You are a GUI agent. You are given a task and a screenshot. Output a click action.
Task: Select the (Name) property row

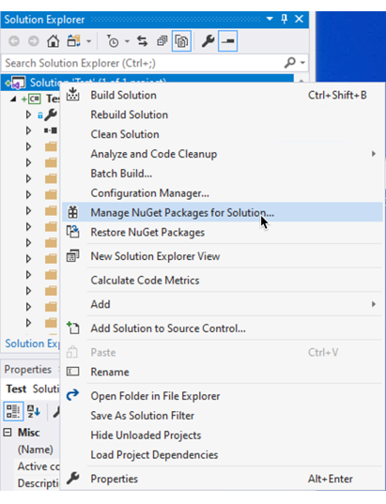36,450
